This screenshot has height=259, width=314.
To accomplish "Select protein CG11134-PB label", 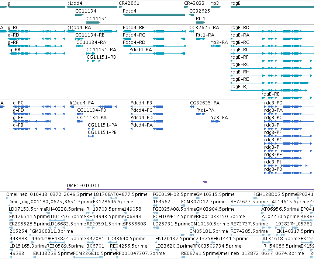I will [x=92, y=110].
